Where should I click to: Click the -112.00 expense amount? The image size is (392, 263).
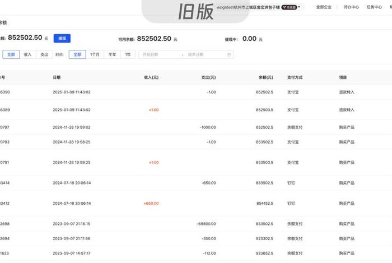(209, 253)
